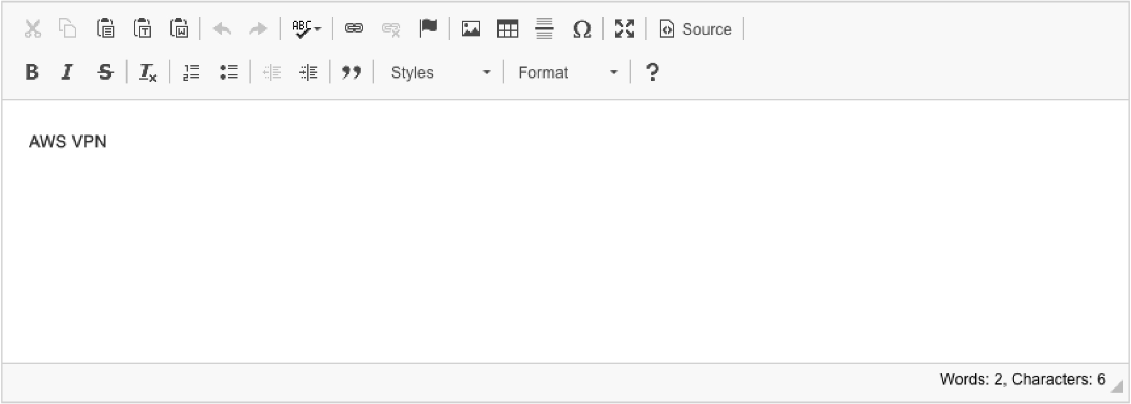Insert an anchor using the flag icon
The width and height of the screenshot is (1131, 404).
[x=429, y=29]
